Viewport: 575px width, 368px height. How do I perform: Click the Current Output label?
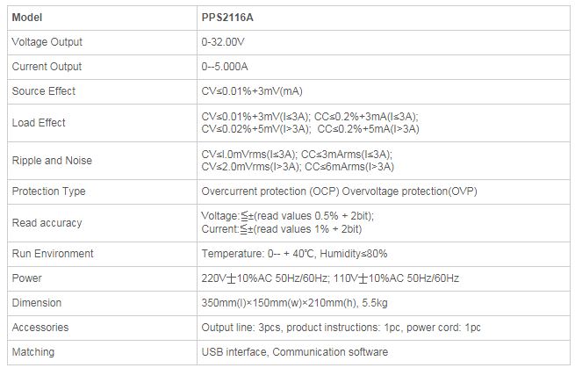tap(47, 66)
